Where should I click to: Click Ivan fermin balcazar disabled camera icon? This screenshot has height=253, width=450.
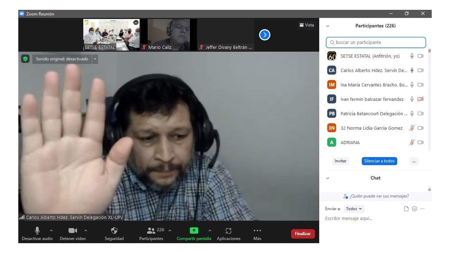[420, 99]
